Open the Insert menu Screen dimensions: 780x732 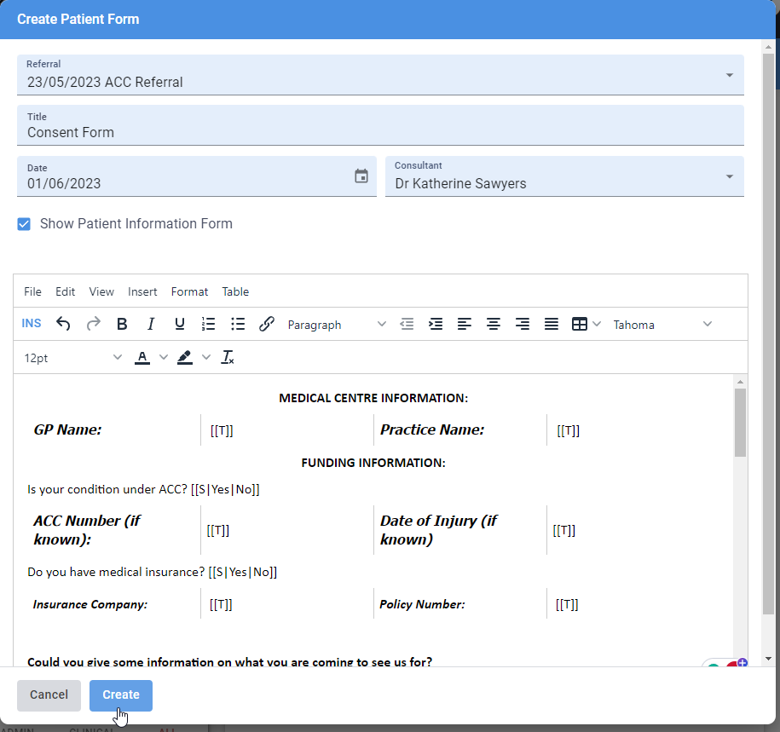(x=142, y=291)
